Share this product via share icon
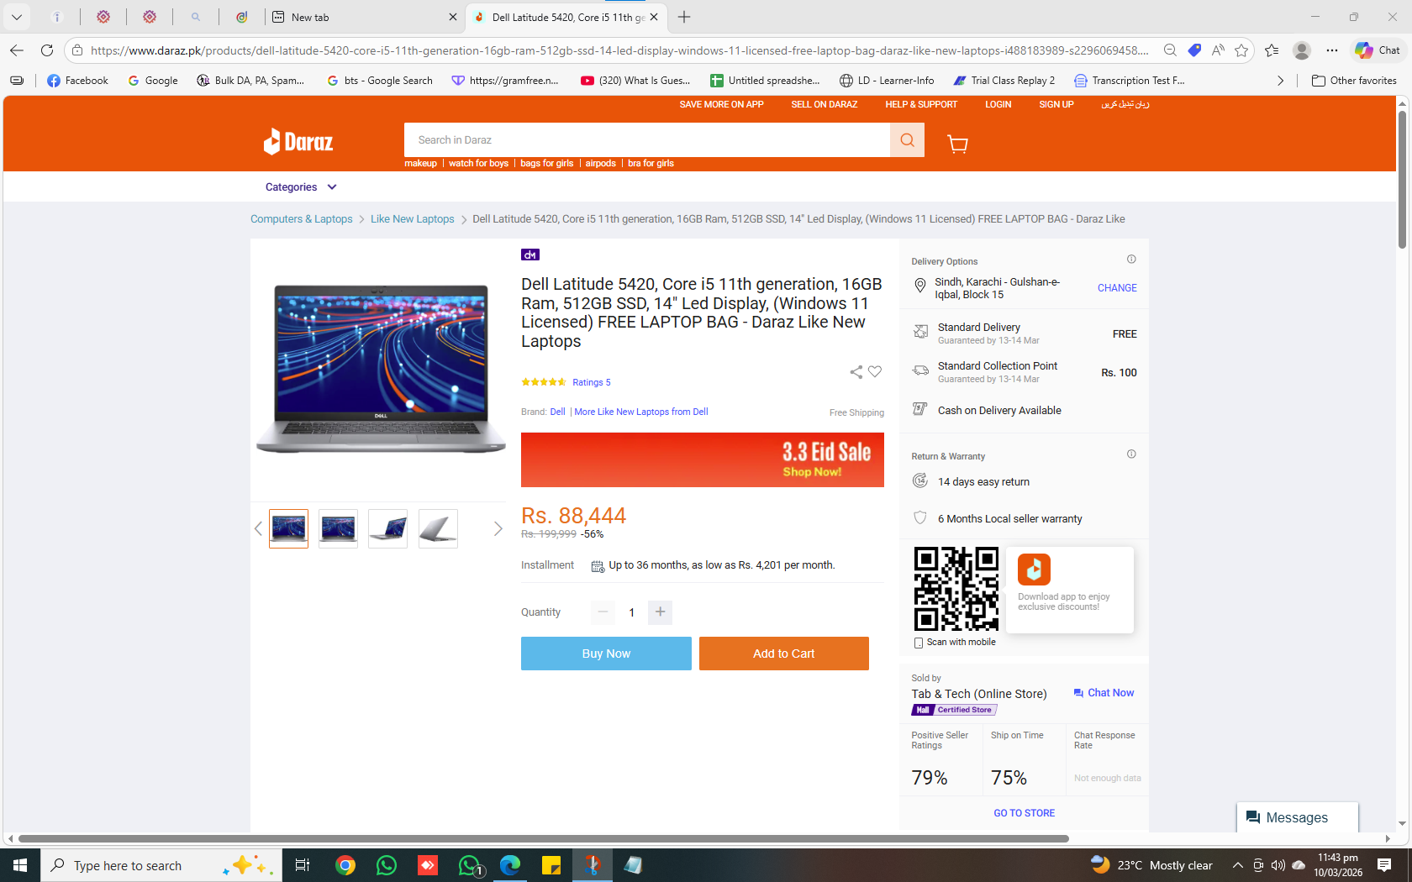This screenshot has width=1412, height=882. 856,372
